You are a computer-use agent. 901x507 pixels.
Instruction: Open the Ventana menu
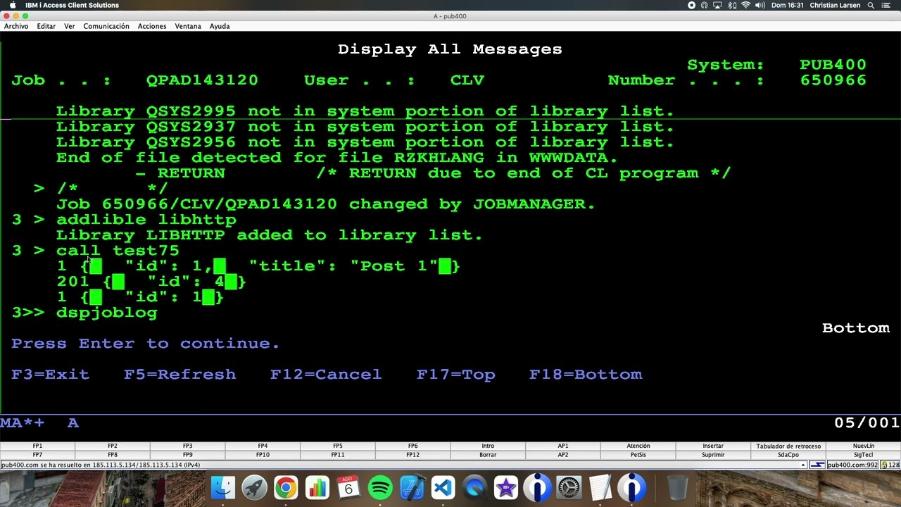pos(188,26)
